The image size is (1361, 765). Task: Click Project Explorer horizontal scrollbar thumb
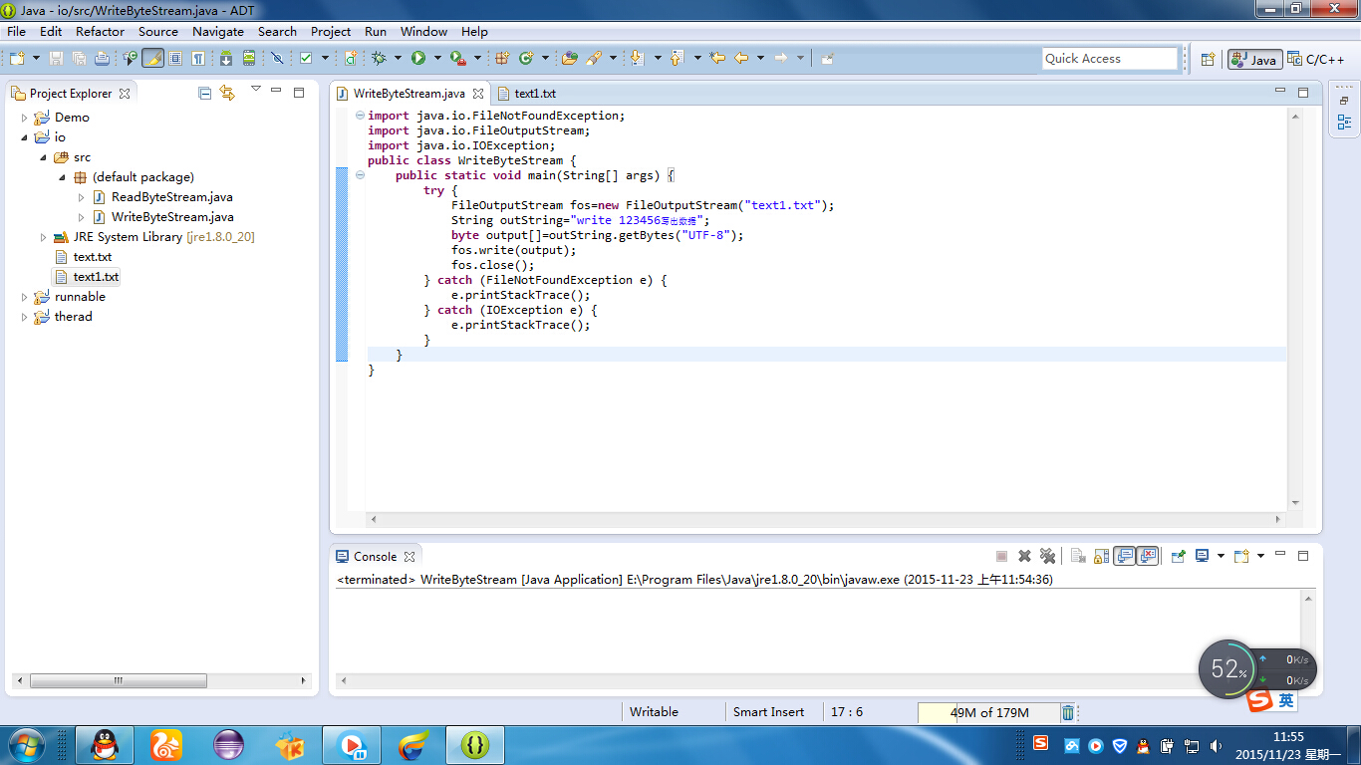119,681
